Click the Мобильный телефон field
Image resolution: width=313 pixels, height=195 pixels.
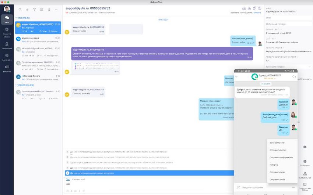288,24
